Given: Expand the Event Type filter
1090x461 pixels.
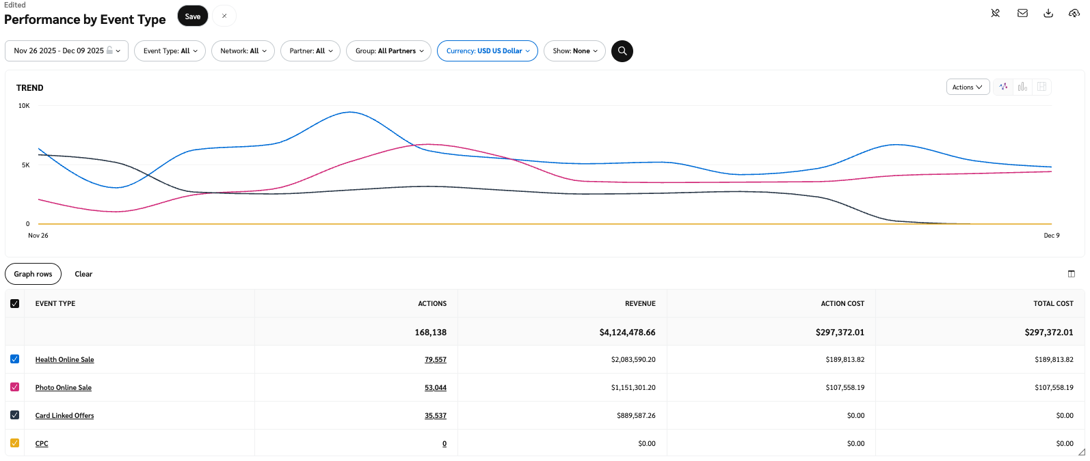Looking at the screenshot, I should point(170,51).
